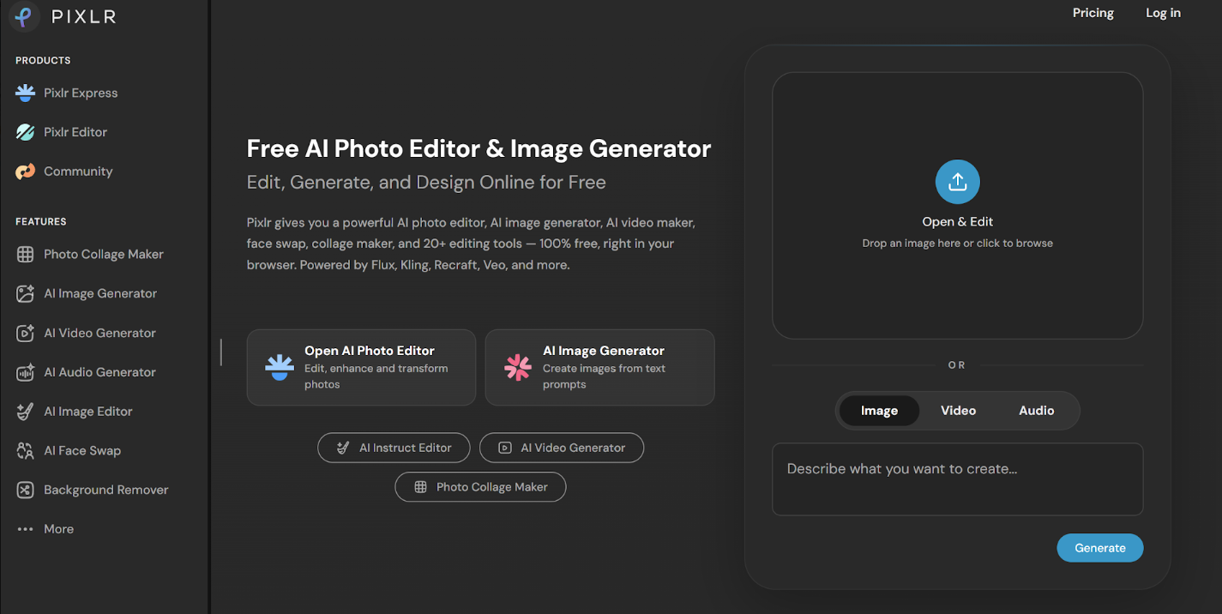This screenshot has width=1222, height=614.
Task: Select the Photo Collage Maker grid icon in sidebar
Action: point(26,254)
